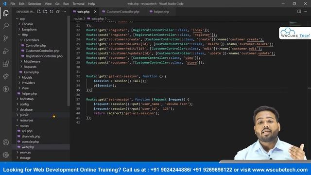The image size is (311, 175).
Task: Expand the Middleware folder
Action: 32,62
